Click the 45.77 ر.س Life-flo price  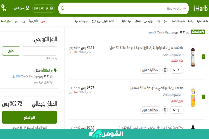click(87, 88)
